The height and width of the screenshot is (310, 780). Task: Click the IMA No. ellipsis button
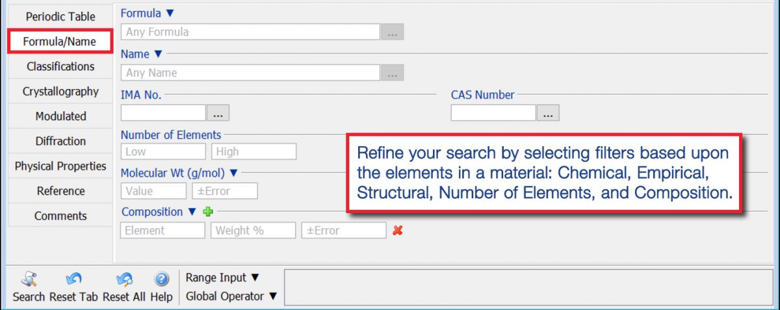(218, 113)
